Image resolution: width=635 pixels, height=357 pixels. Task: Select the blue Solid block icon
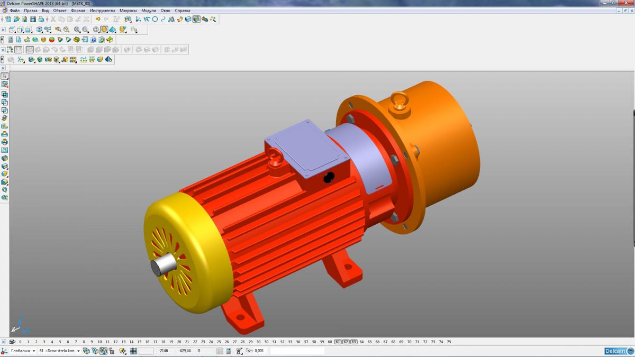click(x=188, y=19)
